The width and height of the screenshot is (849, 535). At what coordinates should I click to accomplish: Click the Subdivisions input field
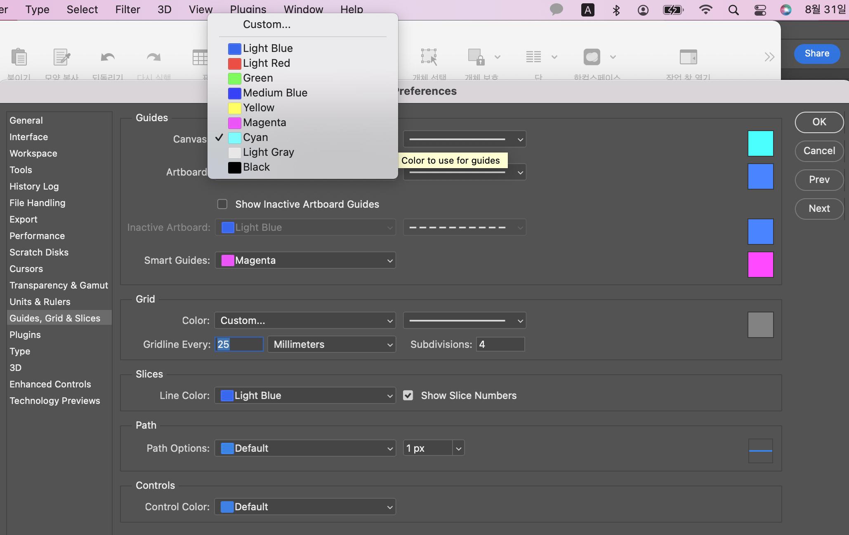(500, 344)
